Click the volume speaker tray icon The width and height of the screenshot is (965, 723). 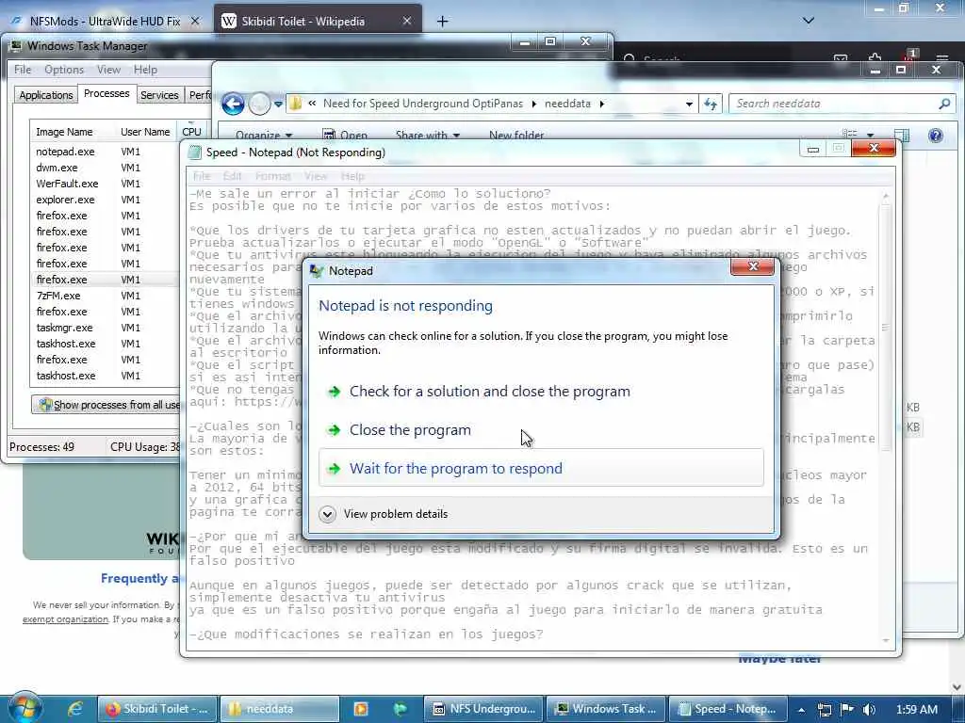click(x=869, y=710)
